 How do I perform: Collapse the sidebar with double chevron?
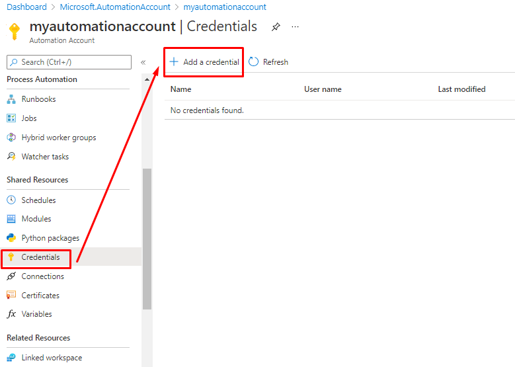[x=143, y=62]
